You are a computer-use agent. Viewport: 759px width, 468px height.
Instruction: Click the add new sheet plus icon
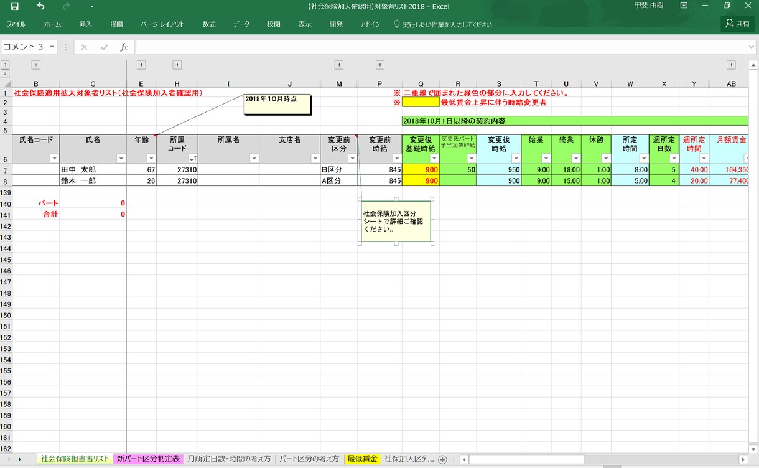[x=442, y=459]
